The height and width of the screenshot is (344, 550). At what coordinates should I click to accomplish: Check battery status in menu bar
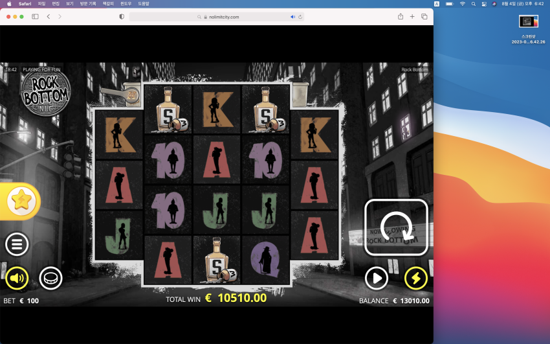tap(449, 3)
